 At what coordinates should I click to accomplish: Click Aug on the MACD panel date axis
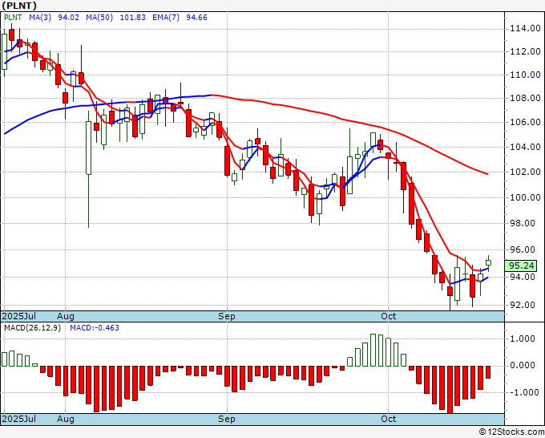point(66,419)
